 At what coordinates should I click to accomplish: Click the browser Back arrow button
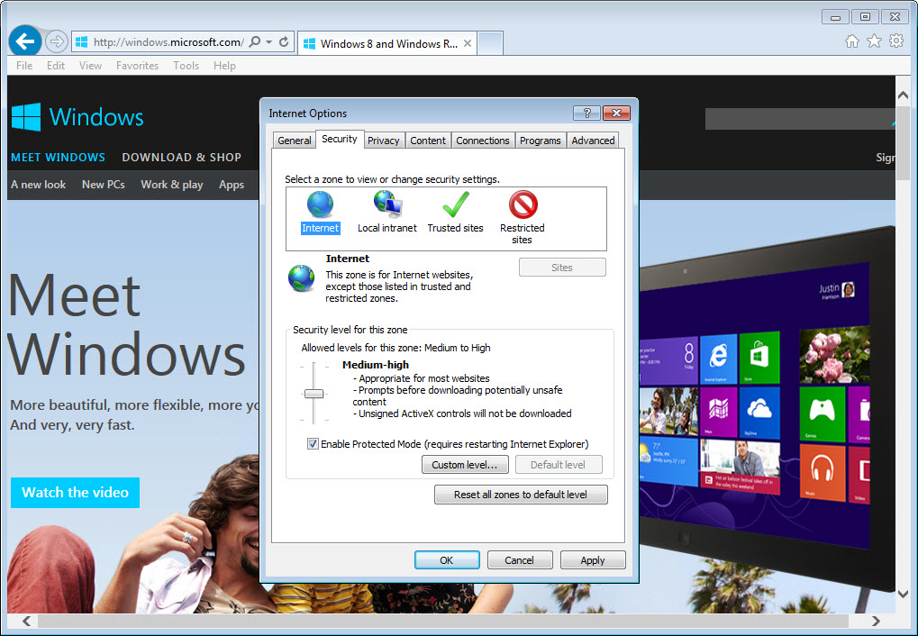click(x=24, y=41)
